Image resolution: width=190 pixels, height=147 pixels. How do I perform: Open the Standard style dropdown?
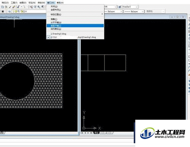(130, 7)
